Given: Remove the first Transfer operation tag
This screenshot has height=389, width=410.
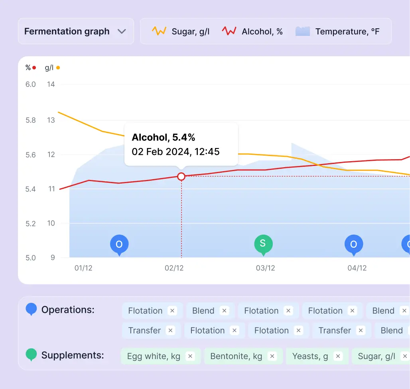Looking at the screenshot, I should (x=170, y=330).
